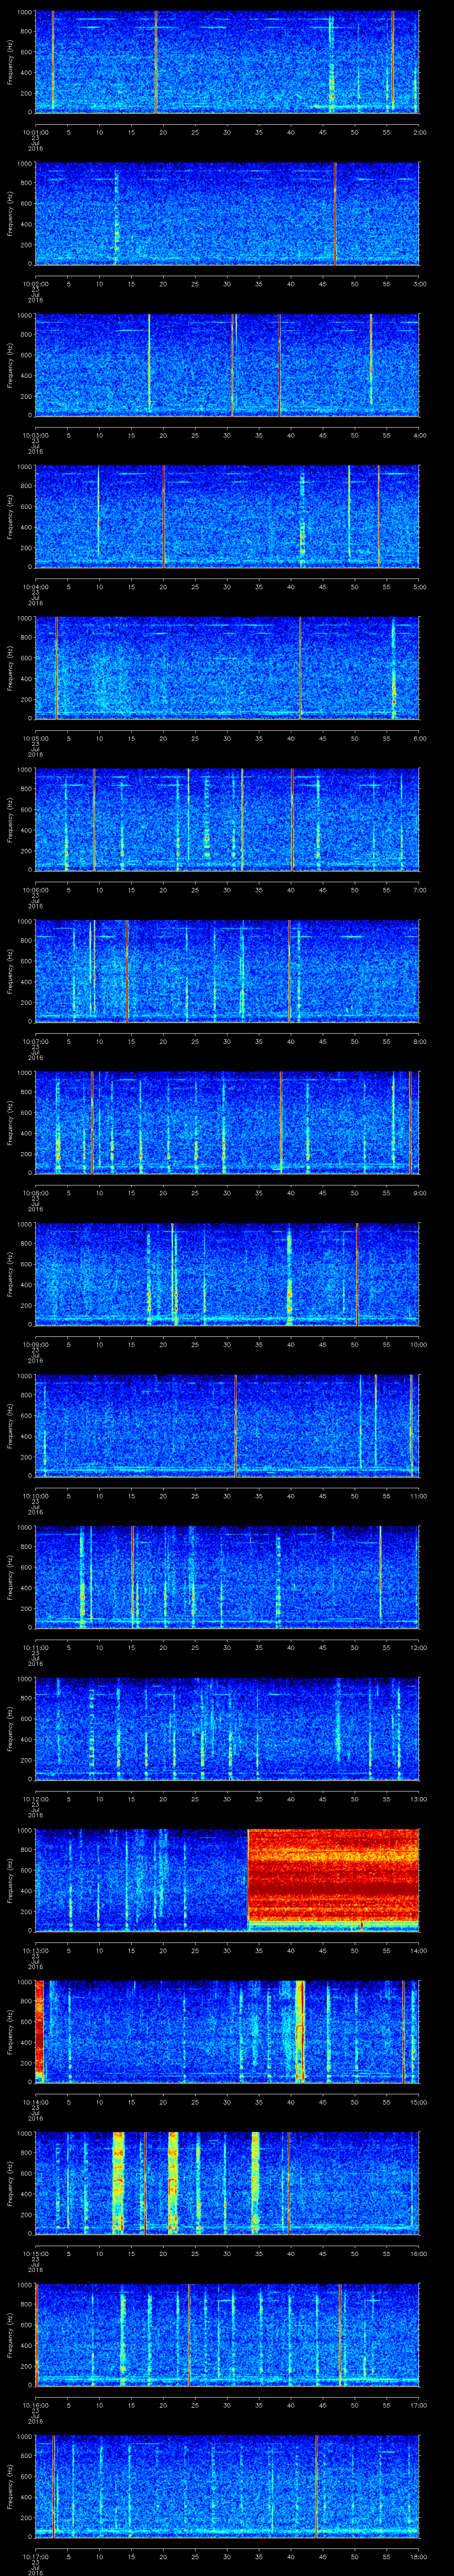
Task: Click the spectrogram panel starting at 10:10:00
Action: point(227,1425)
